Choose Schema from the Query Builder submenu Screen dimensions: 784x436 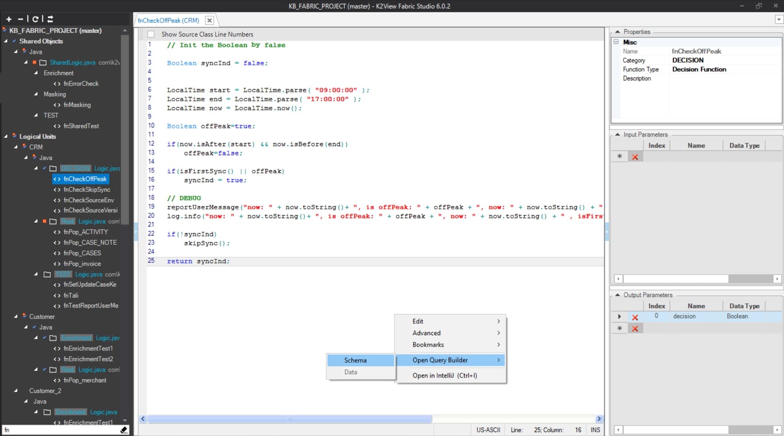pos(355,360)
